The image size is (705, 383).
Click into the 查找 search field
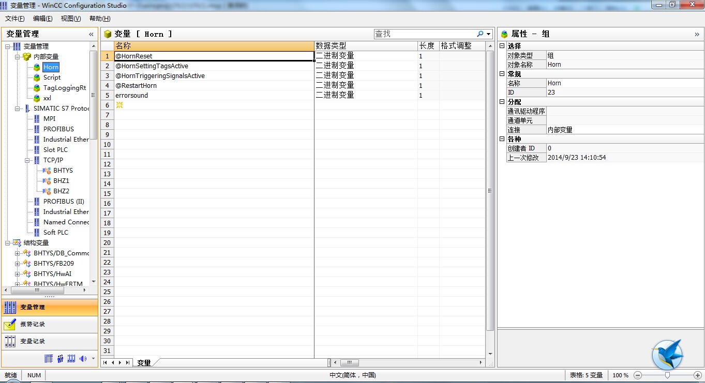click(425, 34)
